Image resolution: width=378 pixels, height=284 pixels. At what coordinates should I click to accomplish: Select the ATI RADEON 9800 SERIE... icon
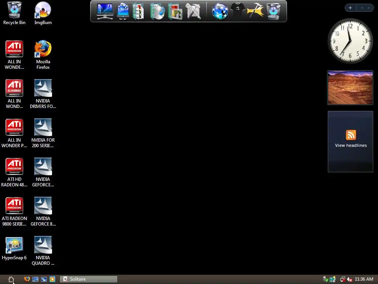14,212
